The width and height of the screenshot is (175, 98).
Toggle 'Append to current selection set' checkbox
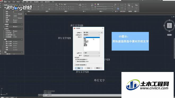point(75,65)
